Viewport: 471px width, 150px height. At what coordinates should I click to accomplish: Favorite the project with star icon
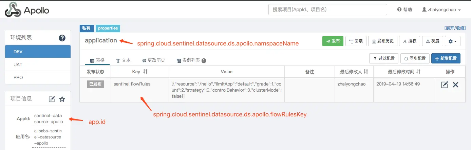coord(62,99)
